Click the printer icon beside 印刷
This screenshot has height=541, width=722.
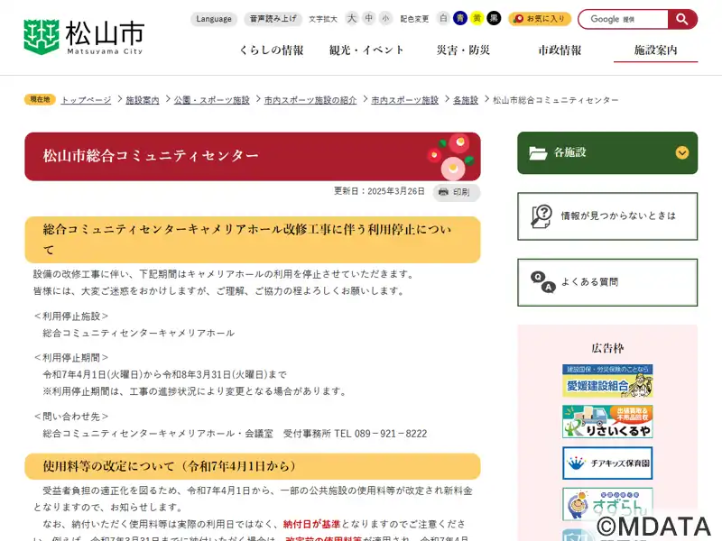click(443, 192)
